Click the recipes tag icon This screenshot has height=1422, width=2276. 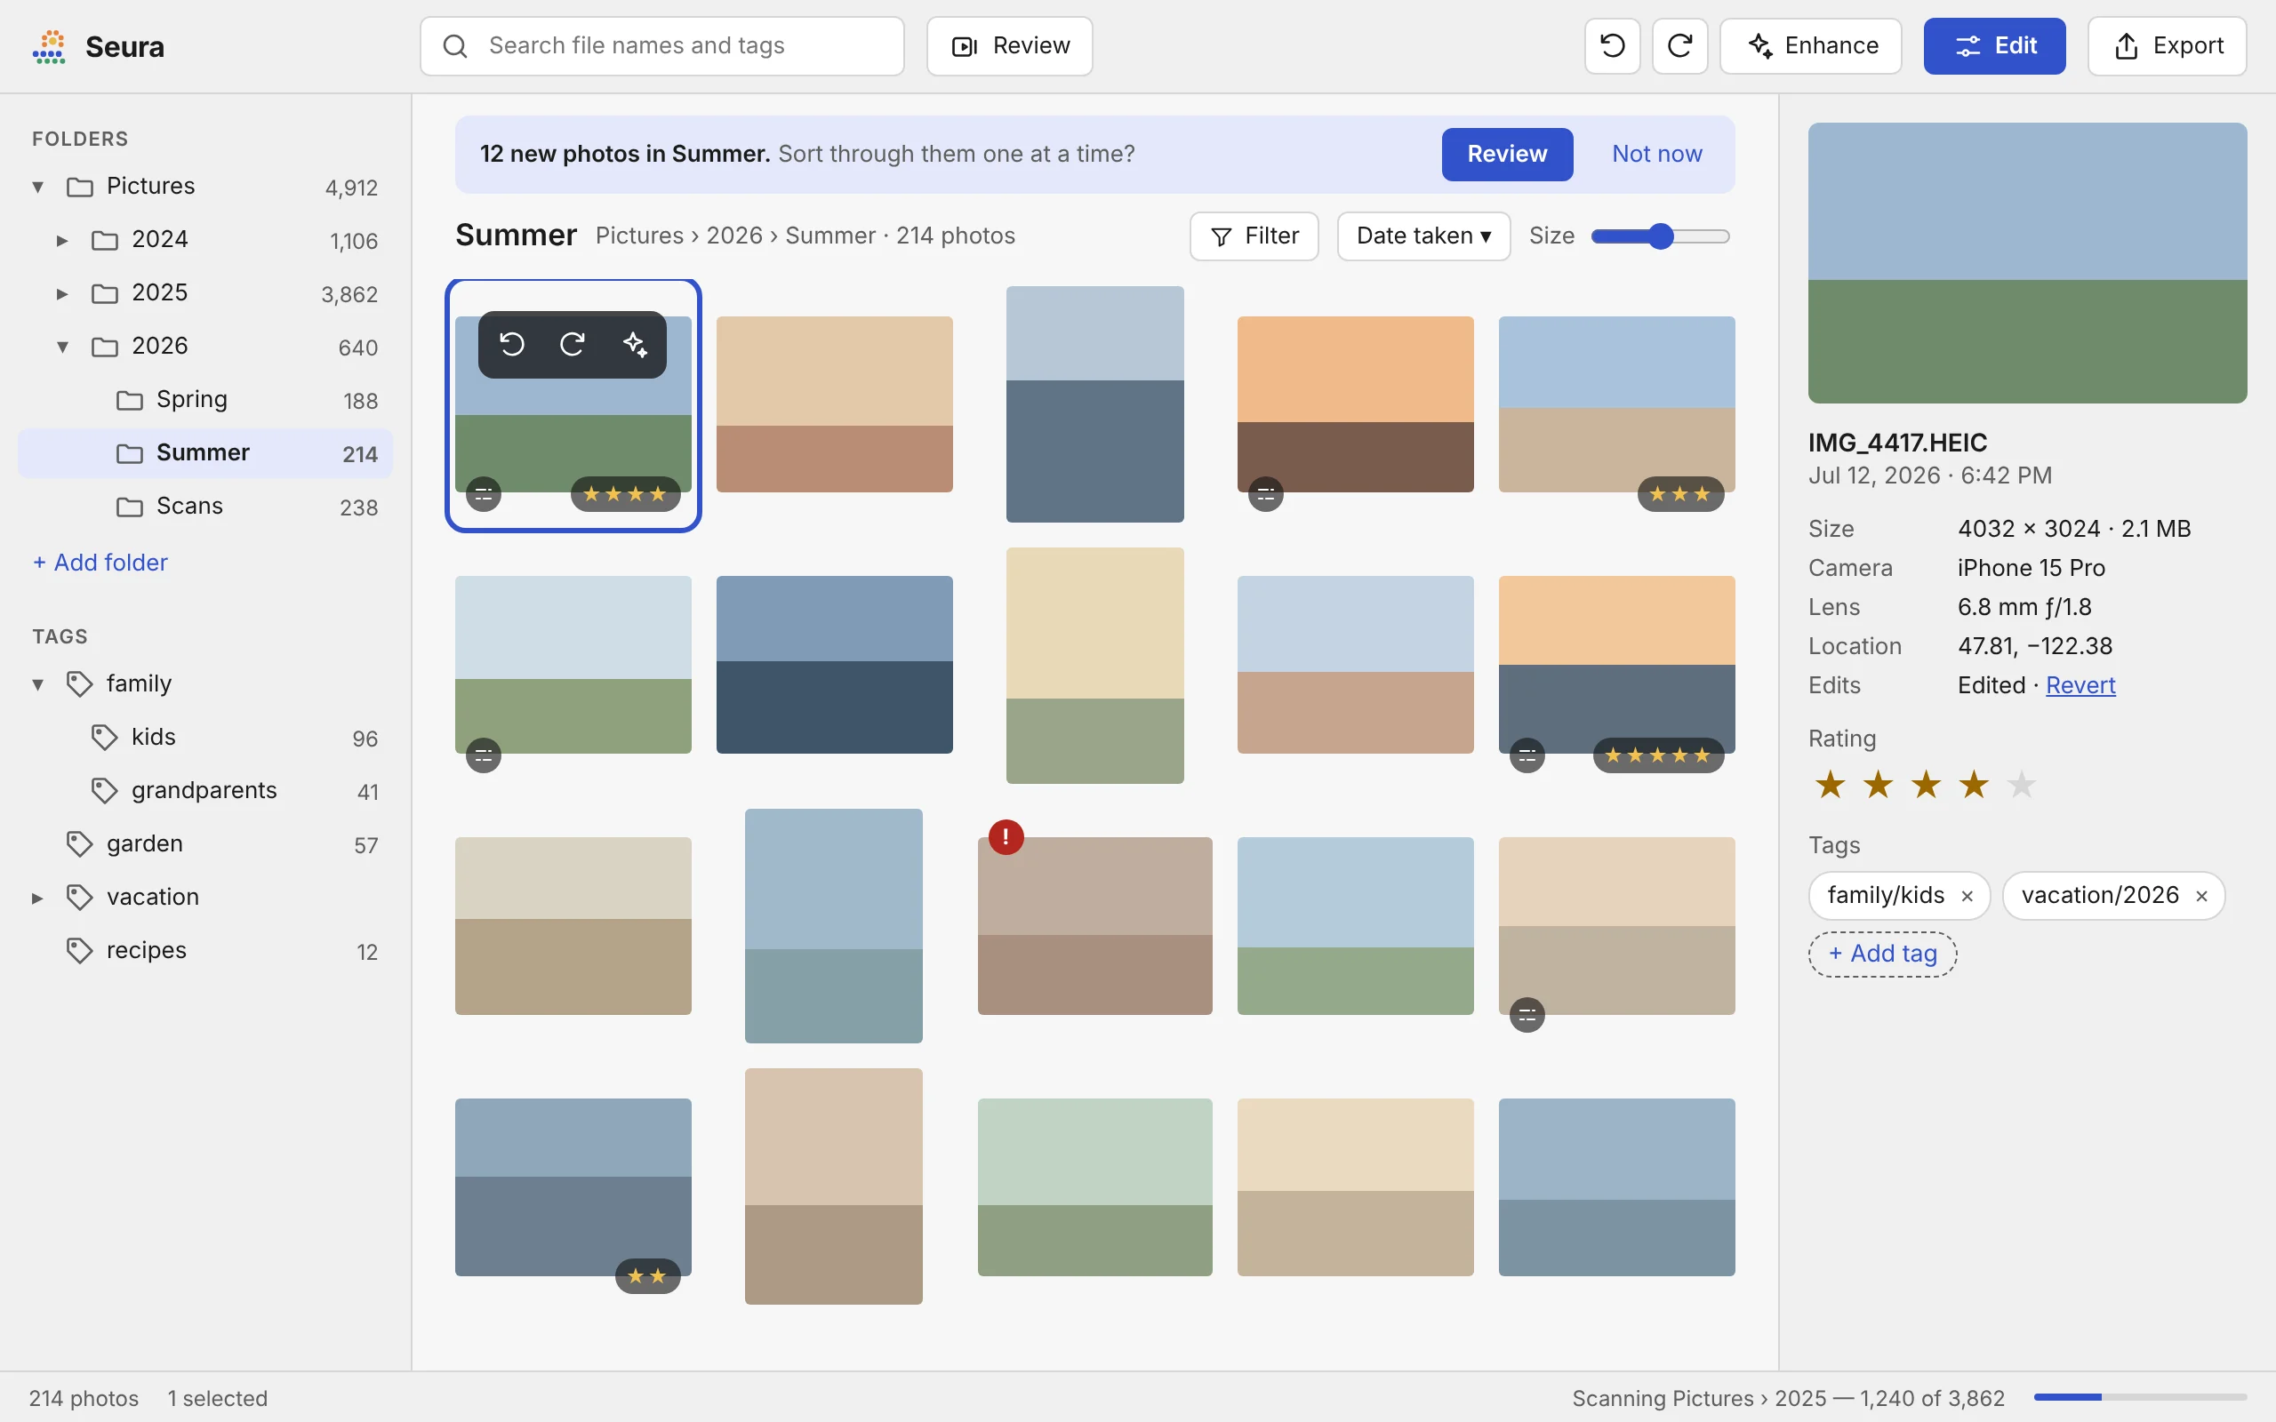pos(80,950)
